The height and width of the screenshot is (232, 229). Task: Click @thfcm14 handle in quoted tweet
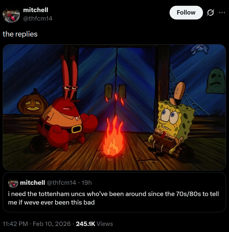coord(61,183)
